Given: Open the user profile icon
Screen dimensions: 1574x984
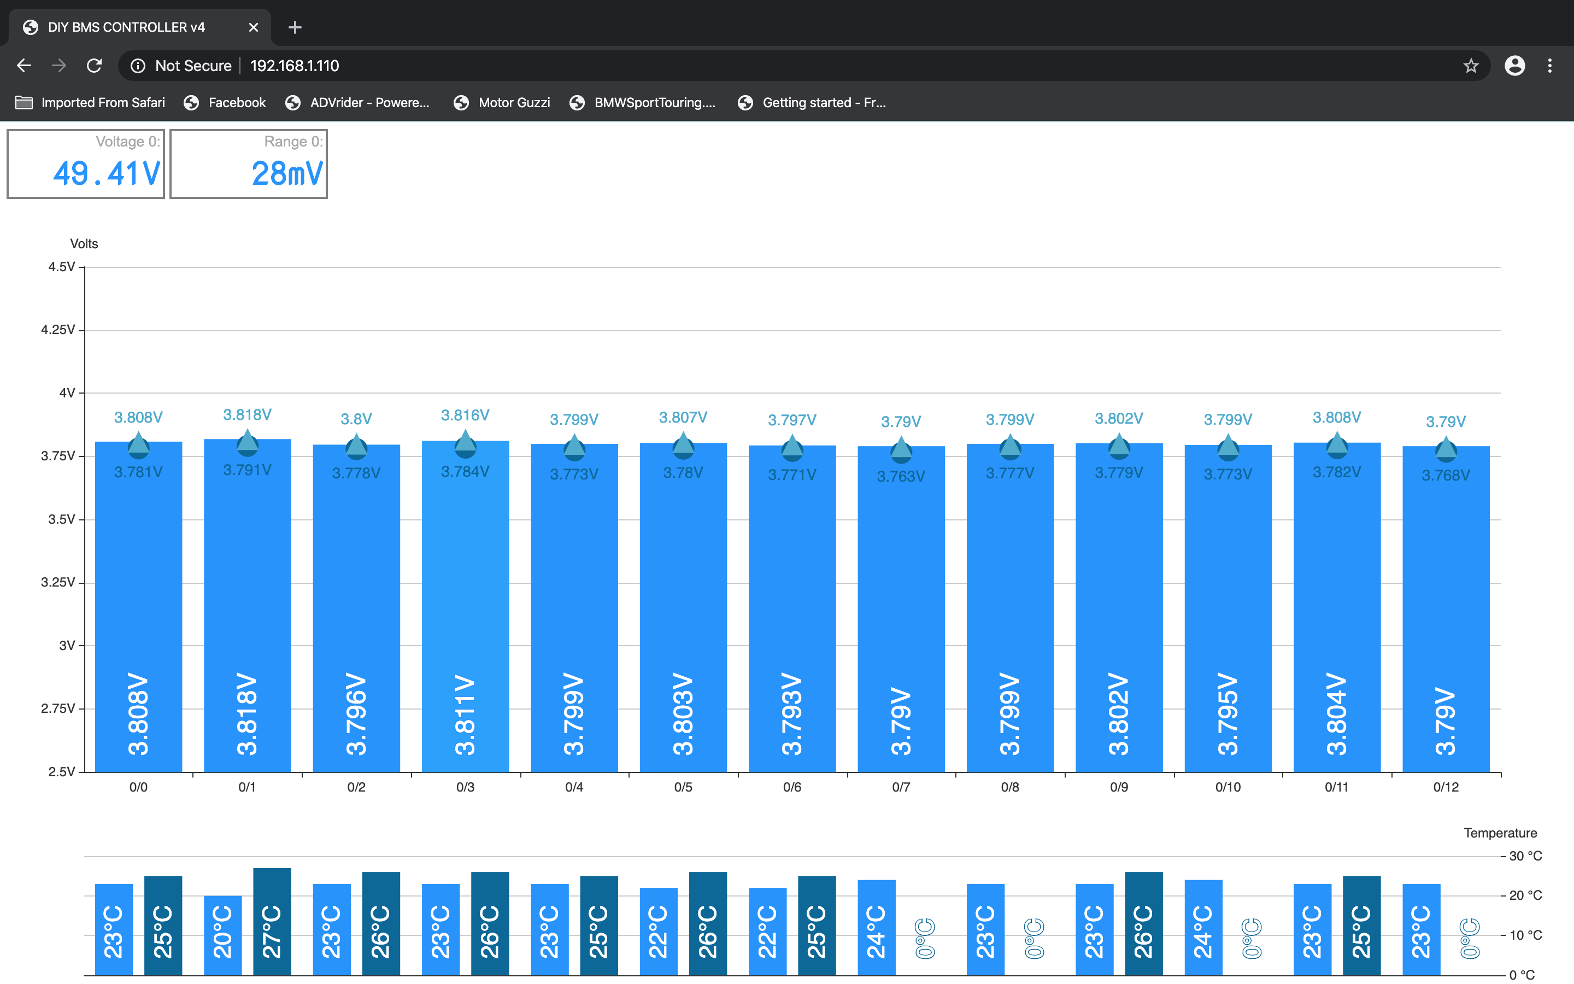Looking at the screenshot, I should click(1515, 66).
